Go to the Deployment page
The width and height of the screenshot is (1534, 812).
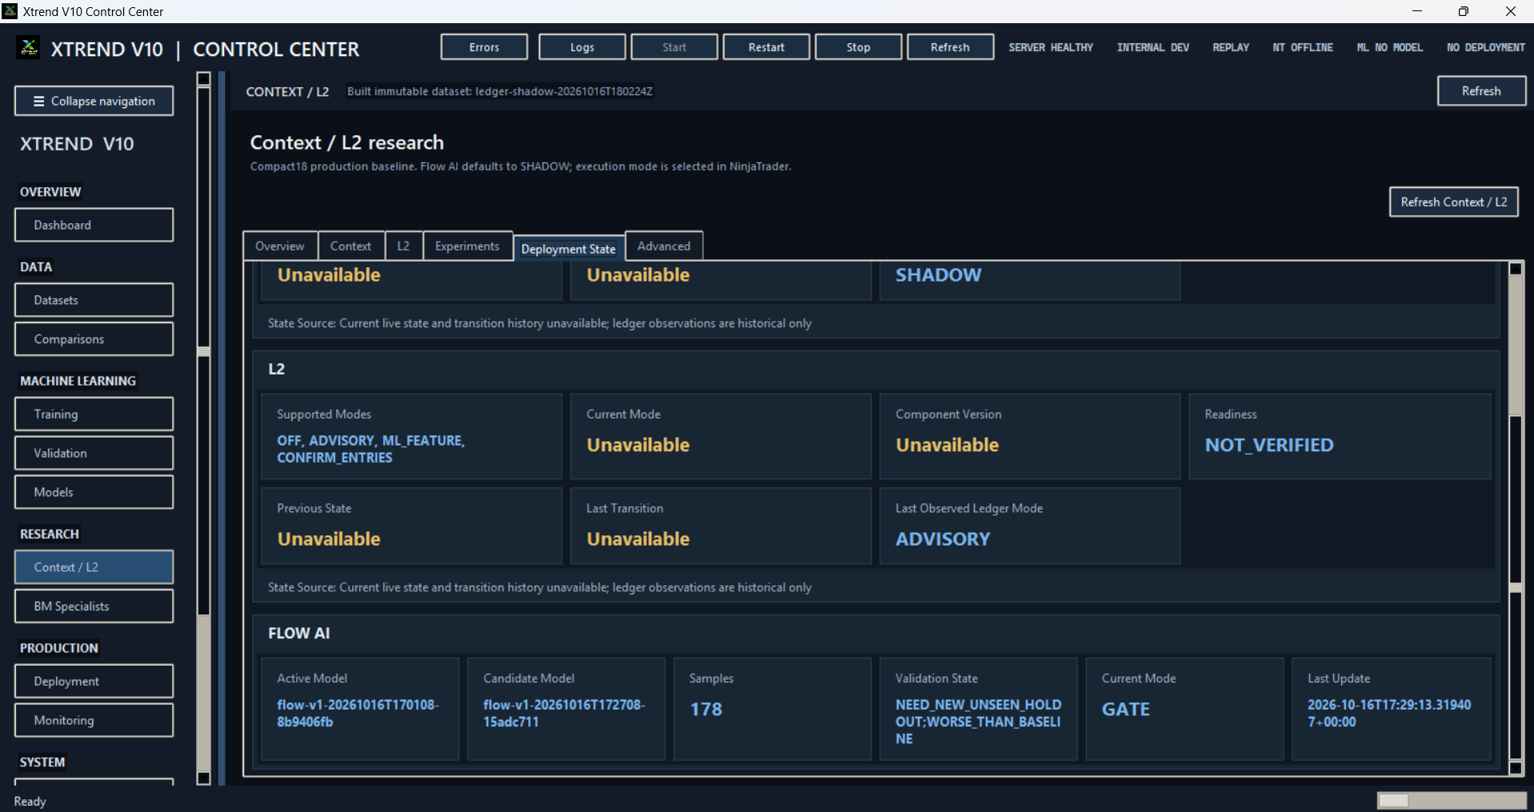click(x=94, y=682)
